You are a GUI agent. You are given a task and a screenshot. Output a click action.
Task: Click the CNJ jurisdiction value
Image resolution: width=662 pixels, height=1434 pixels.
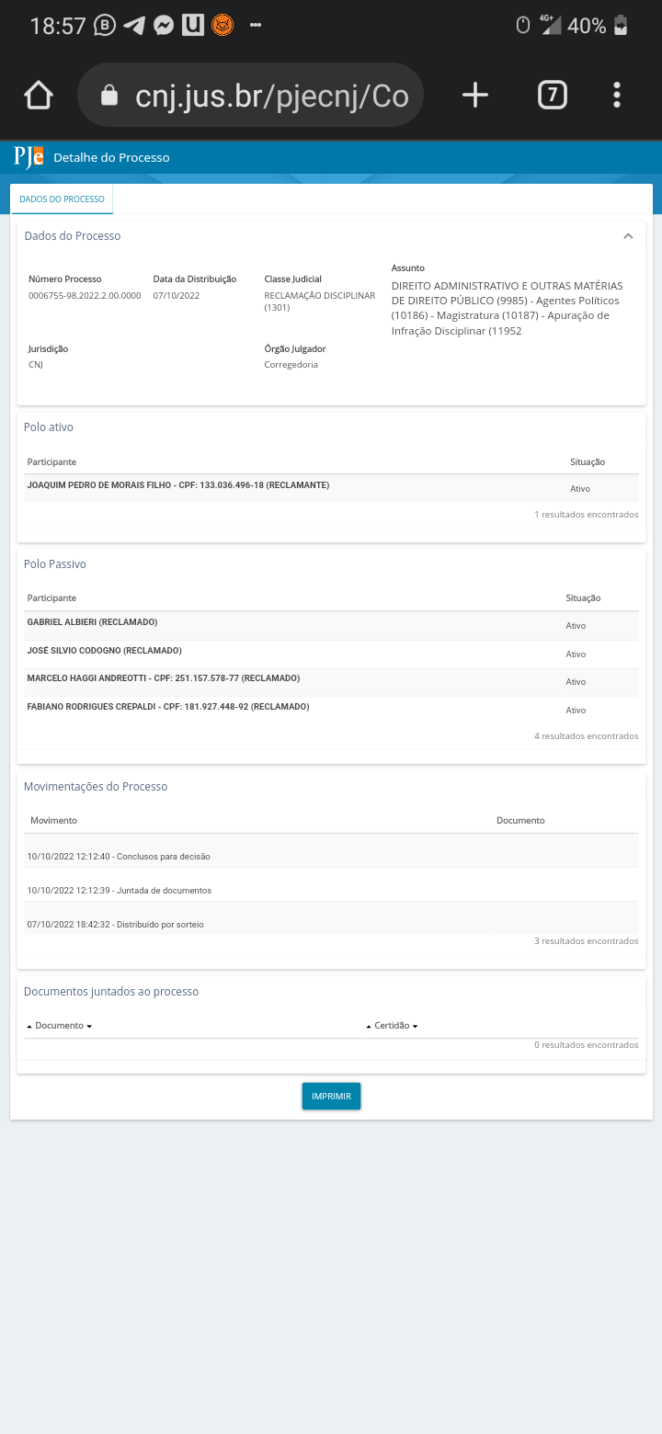click(x=36, y=365)
